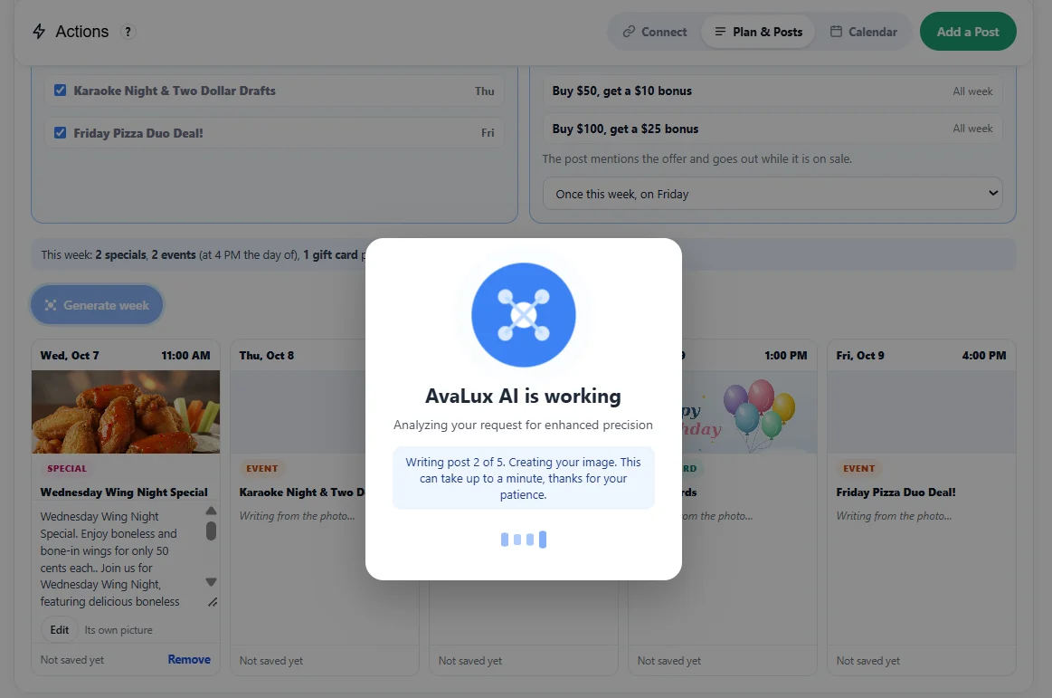Click the Wed, Oct 7 date header

[70, 356]
